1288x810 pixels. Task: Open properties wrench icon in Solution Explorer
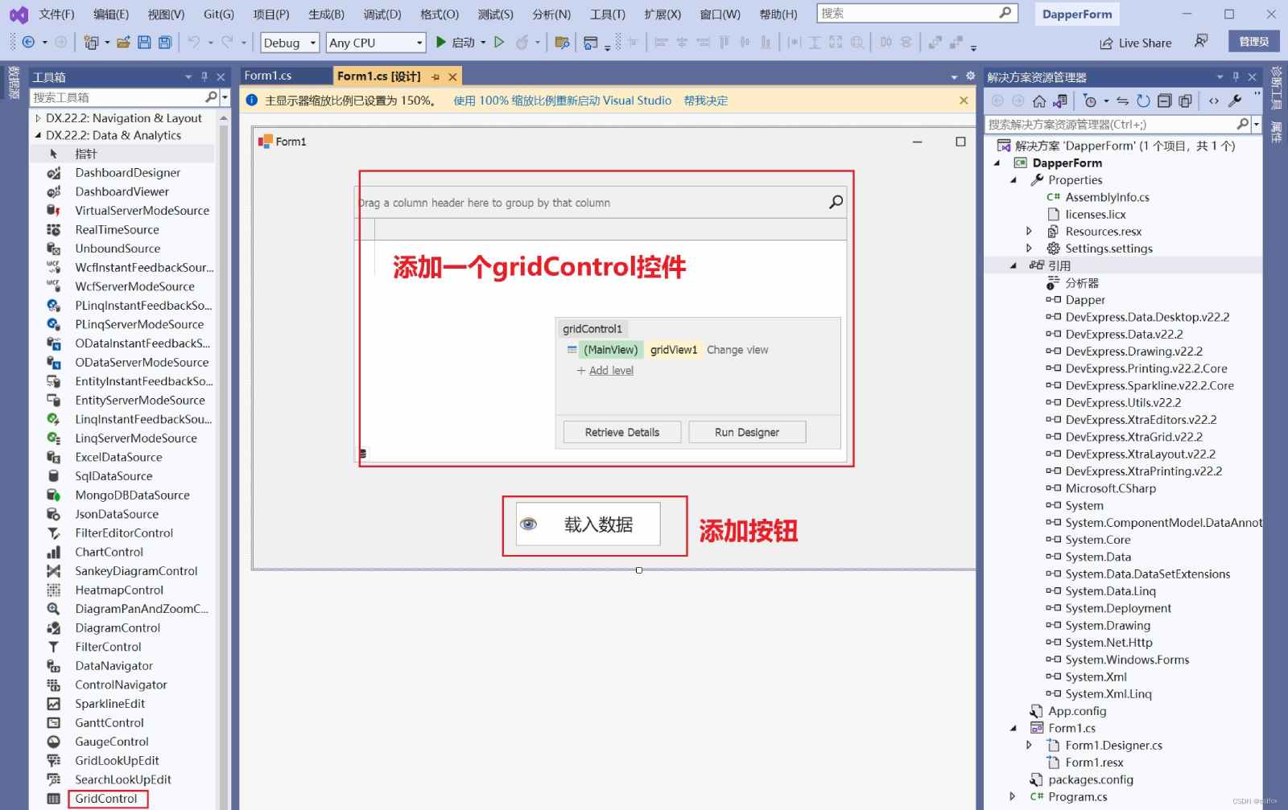[1235, 101]
